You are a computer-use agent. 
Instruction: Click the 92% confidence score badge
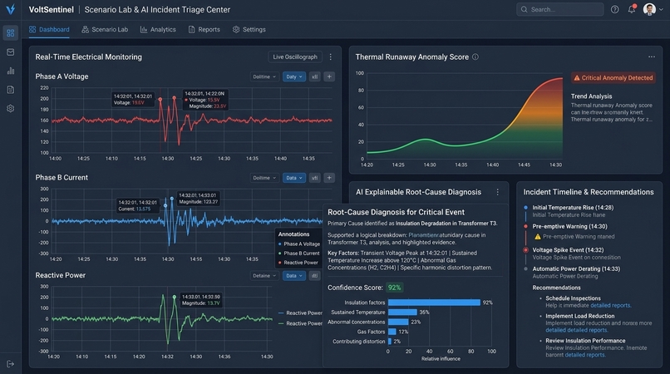pos(394,288)
